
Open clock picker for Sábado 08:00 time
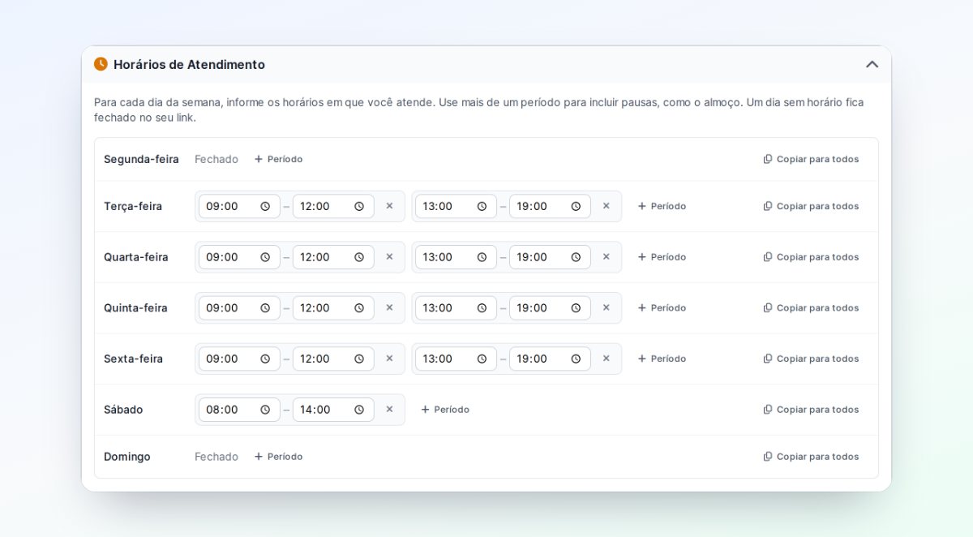265,410
